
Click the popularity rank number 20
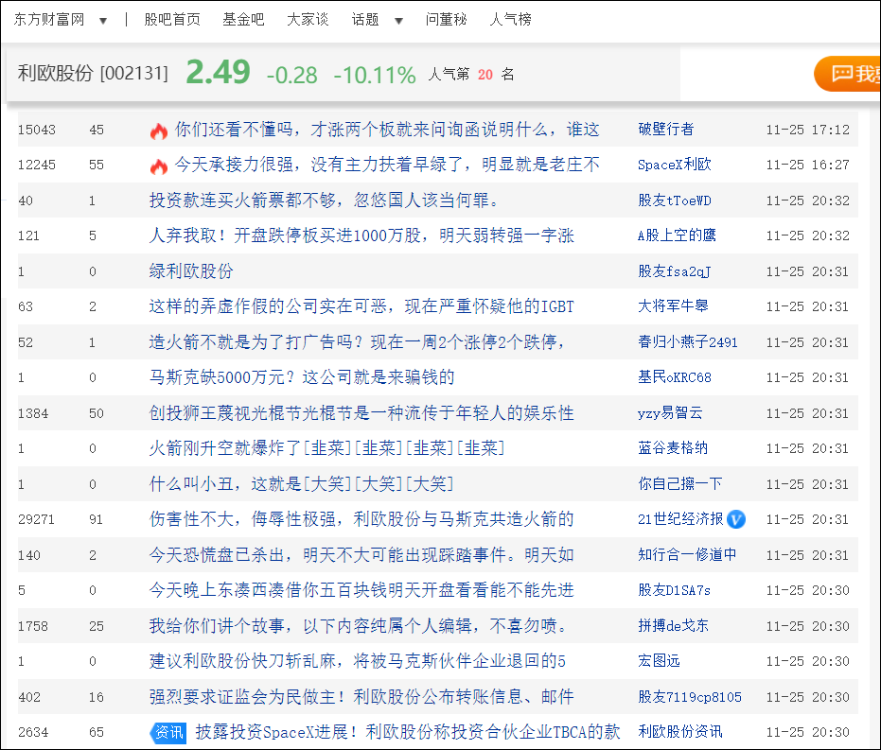pos(485,75)
